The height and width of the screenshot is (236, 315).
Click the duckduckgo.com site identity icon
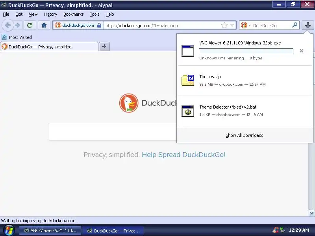point(58,26)
